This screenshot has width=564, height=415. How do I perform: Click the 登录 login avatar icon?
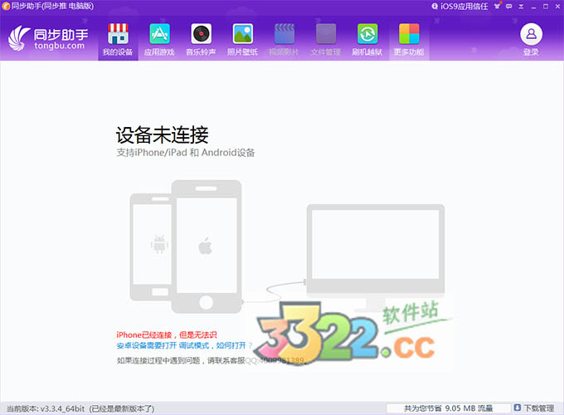coord(531,34)
